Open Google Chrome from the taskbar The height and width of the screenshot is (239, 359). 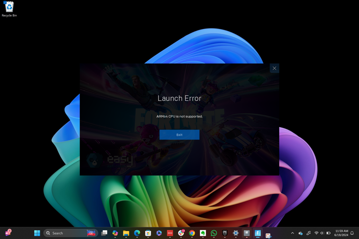[192, 233]
